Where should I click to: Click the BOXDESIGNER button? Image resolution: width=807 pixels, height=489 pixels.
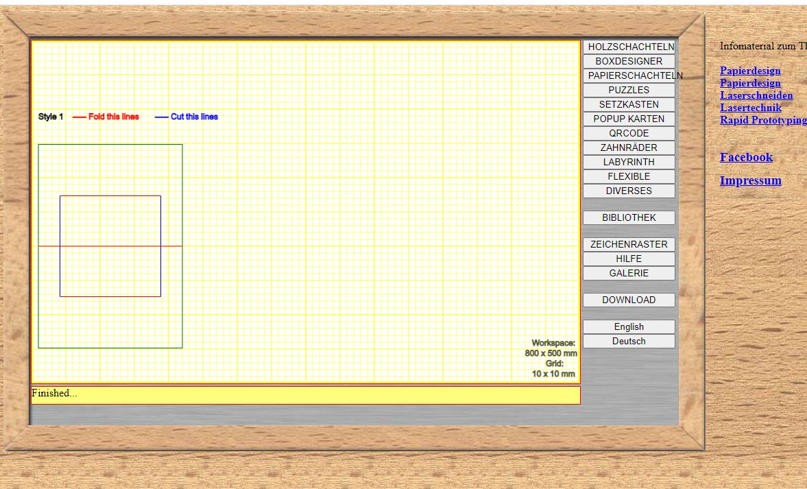(x=629, y=61)
